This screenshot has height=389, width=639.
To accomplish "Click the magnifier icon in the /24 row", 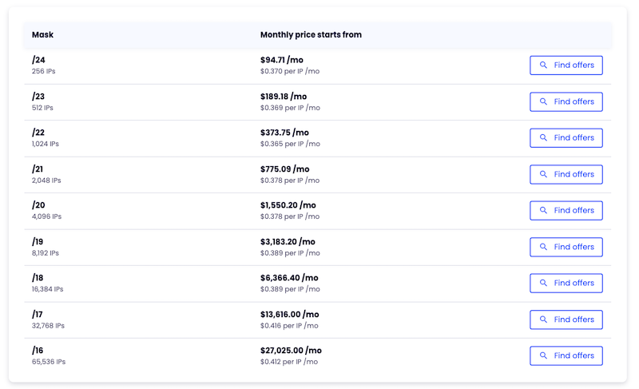I will pyautogui.click(x=543, y=65).
